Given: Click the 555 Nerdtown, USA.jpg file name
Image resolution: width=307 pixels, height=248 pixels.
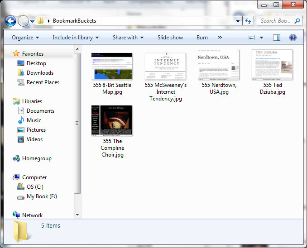Looking at the screenshot, I should (219, 88).
